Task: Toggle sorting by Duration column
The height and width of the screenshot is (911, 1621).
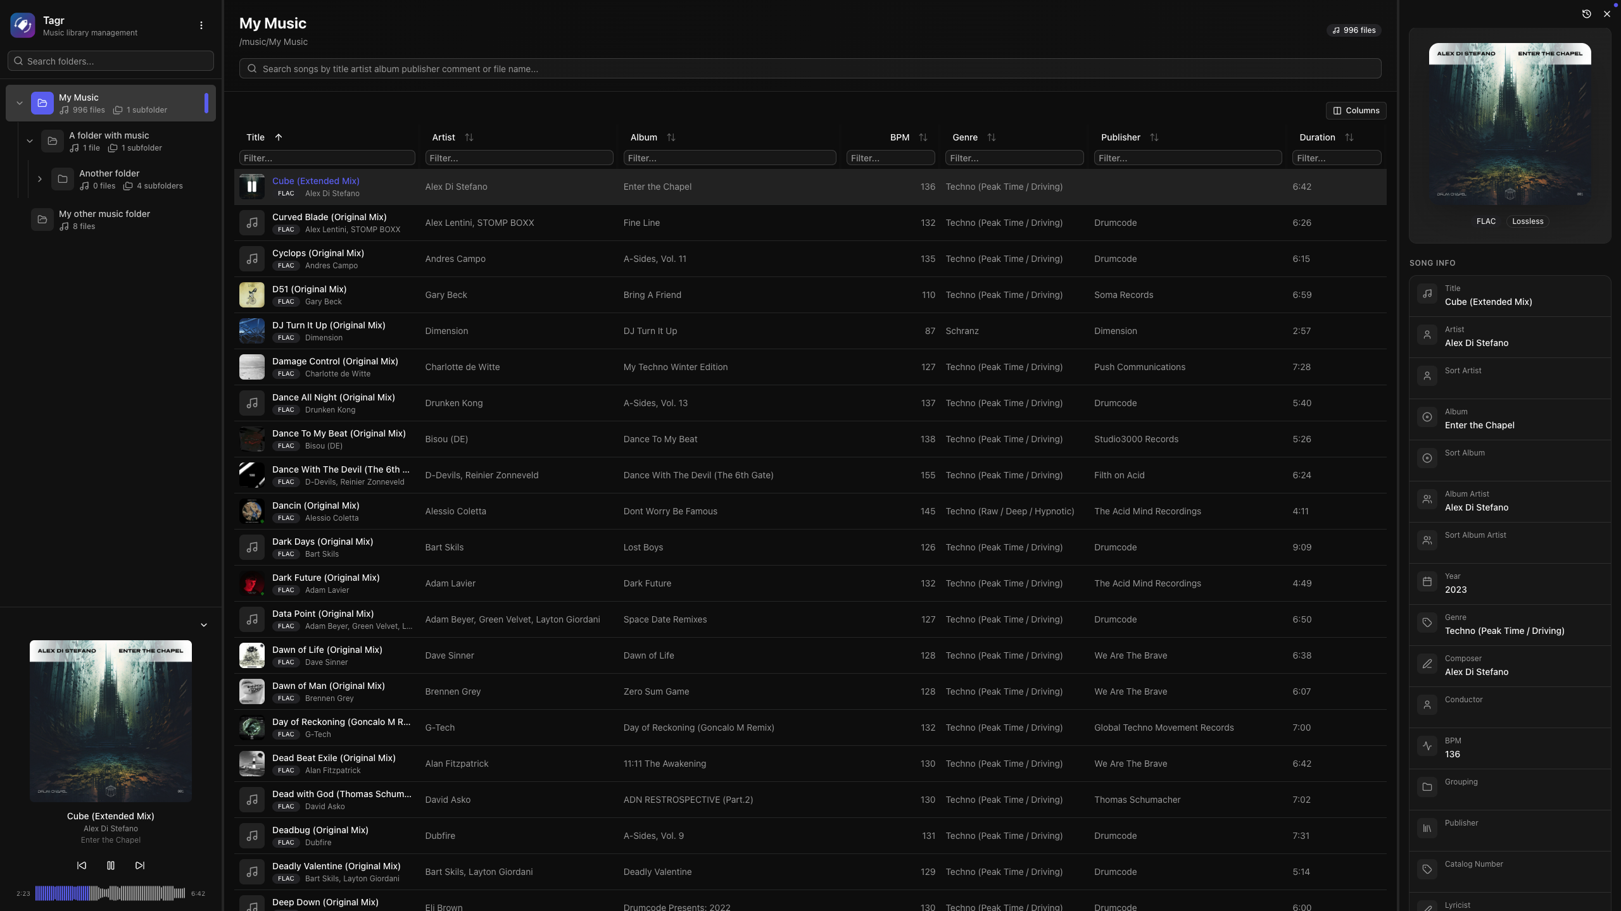Action: point(1349,137)
